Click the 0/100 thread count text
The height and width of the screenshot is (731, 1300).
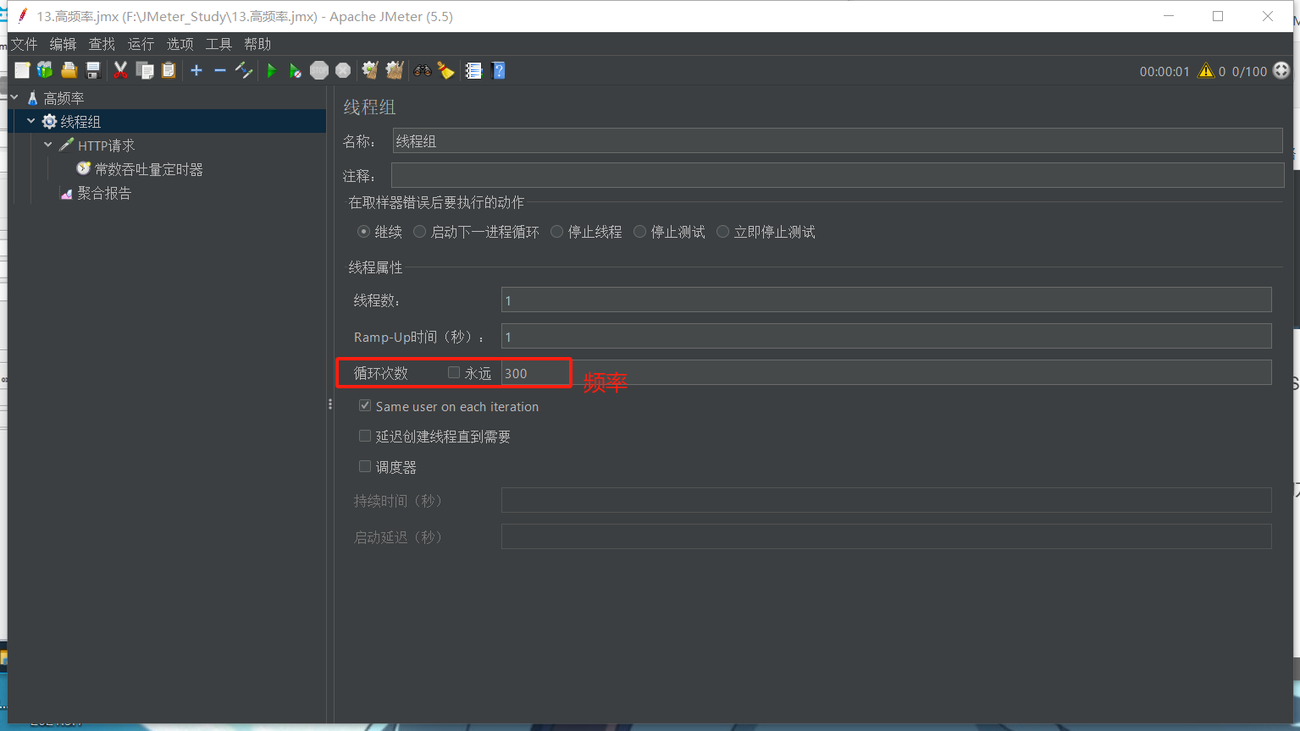[1249, 71]
